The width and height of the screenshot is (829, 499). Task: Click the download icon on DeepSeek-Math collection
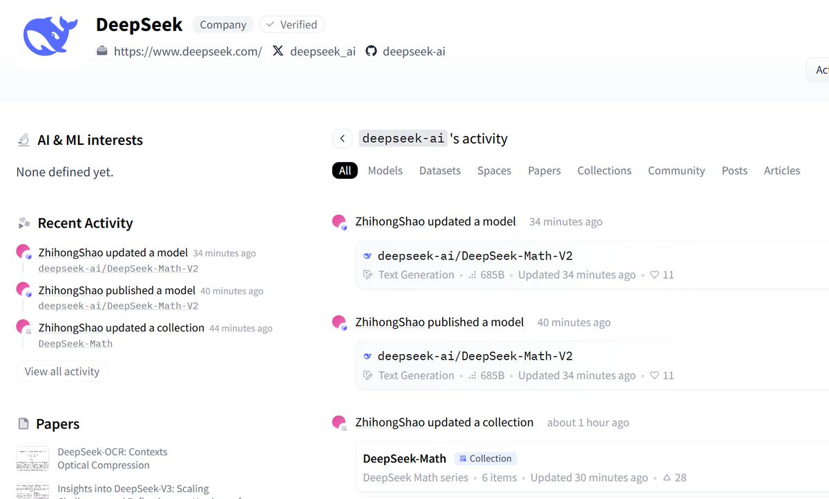point(665,477)
